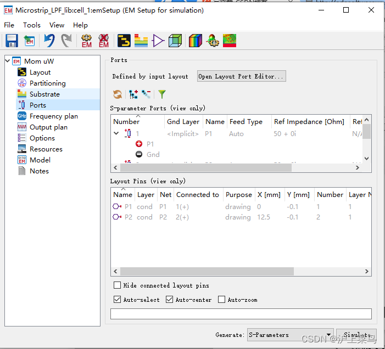Click the red-green mesh view icon
The width and height of the screenshot is (385, 349).
pos(230,41)
